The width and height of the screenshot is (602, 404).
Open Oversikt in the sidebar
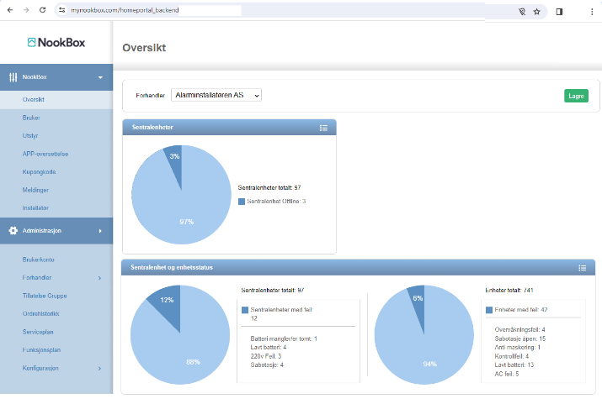(56, 100)
